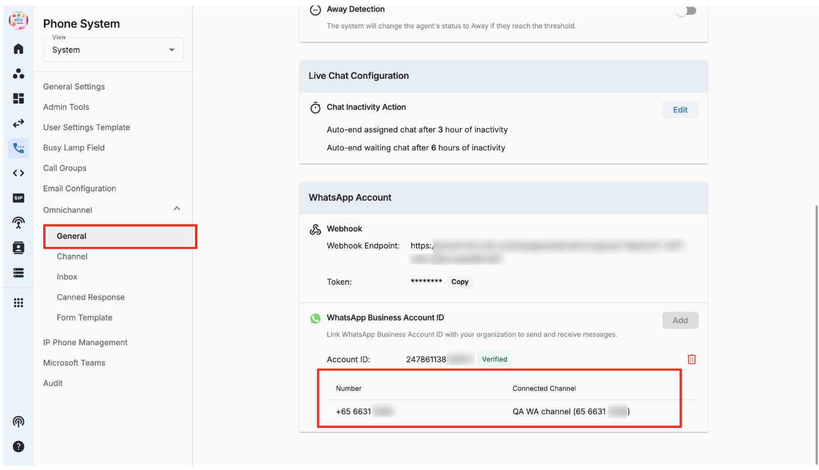Click Auto-end assigned chat after 3 hour text
Viewport: 819px width, 470px height.
[417, 130]
